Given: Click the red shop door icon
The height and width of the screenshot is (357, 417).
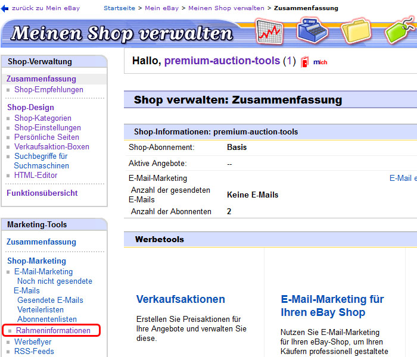Looking at the screenshot, I should tap(305, 62).
